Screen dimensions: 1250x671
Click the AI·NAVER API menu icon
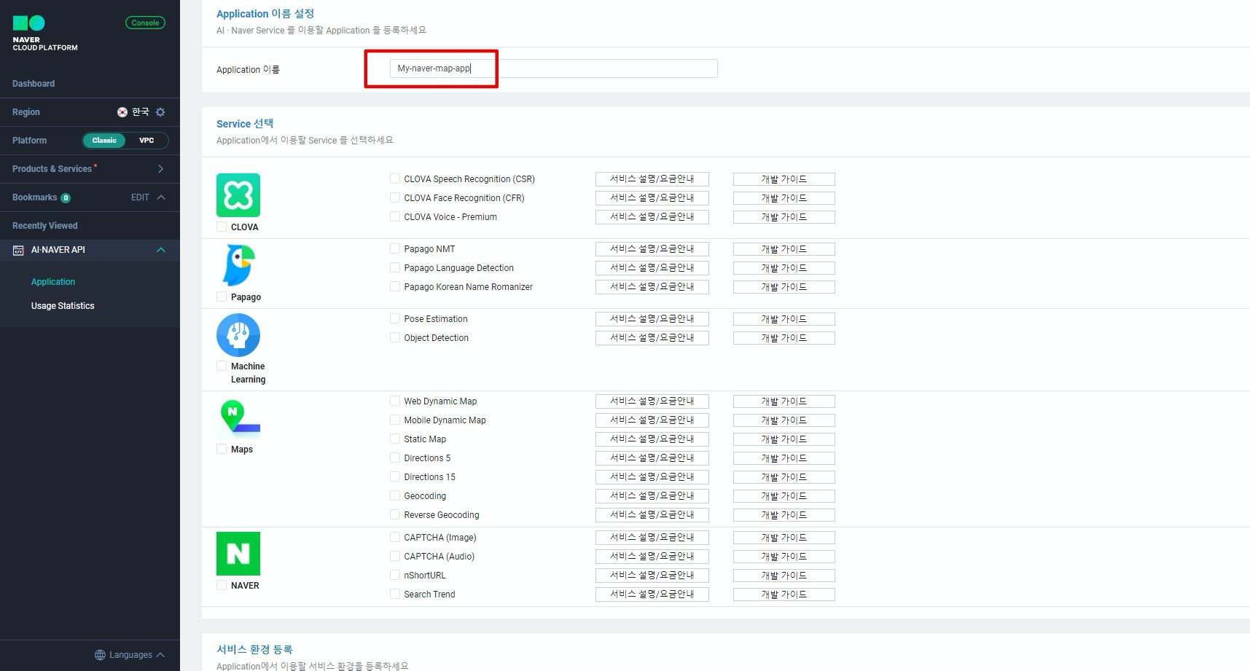(18, 250)
